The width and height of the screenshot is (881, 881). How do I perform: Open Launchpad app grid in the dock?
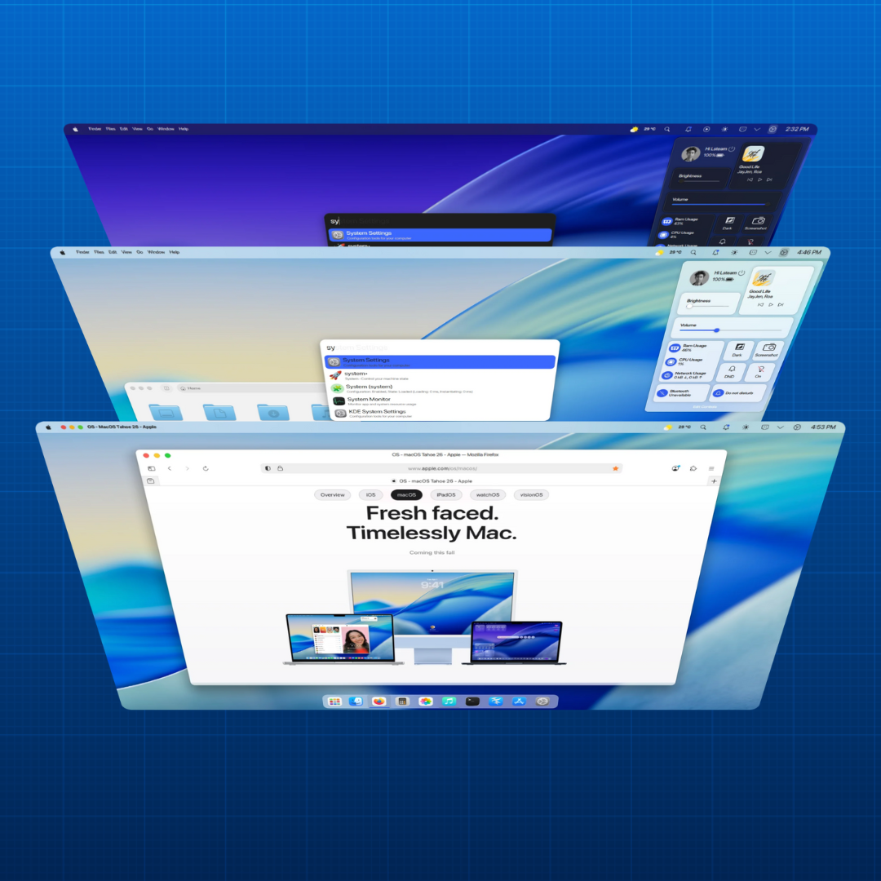point(335,702)
